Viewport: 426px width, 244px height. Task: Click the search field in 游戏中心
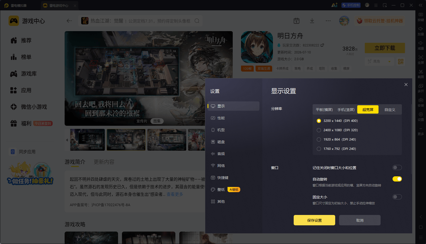(140, 21)
